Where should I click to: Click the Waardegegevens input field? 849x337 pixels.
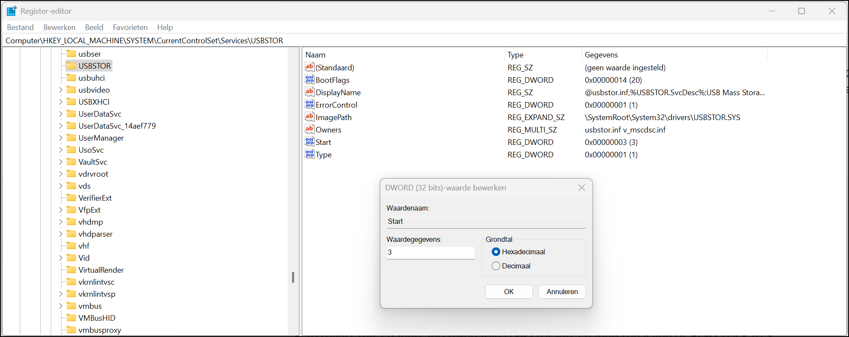[430, 253]
